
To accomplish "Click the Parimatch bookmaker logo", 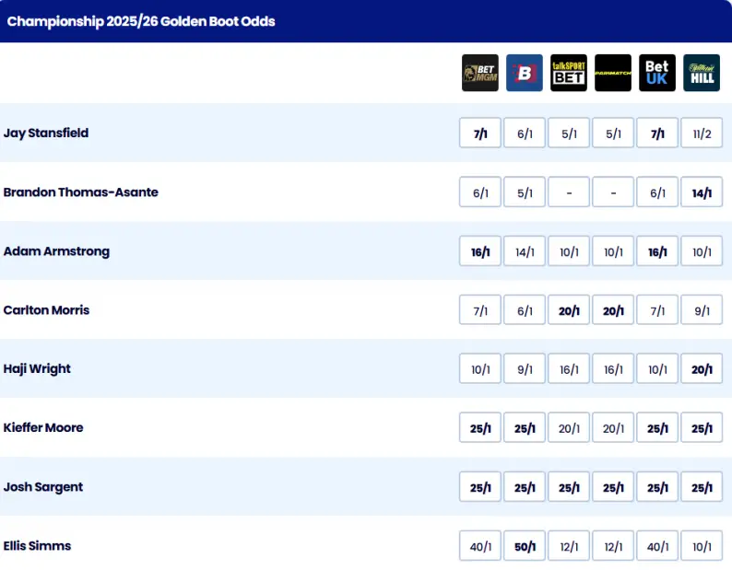I will 613,73.
